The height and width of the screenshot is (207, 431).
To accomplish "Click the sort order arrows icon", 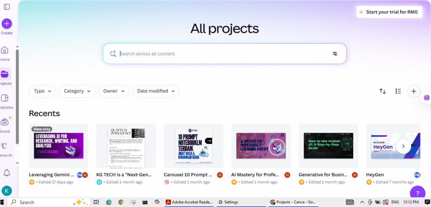I will (383, 91).
